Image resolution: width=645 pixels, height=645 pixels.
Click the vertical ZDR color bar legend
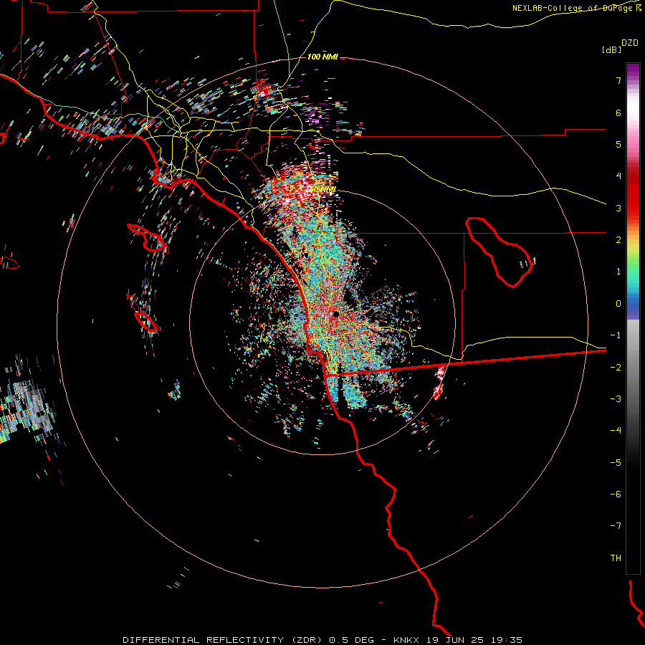coord(633,318)
